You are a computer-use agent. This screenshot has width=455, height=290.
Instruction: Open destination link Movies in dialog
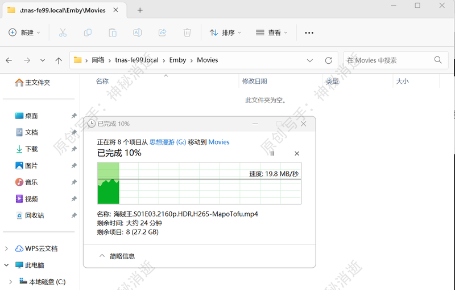click(219, 142)
